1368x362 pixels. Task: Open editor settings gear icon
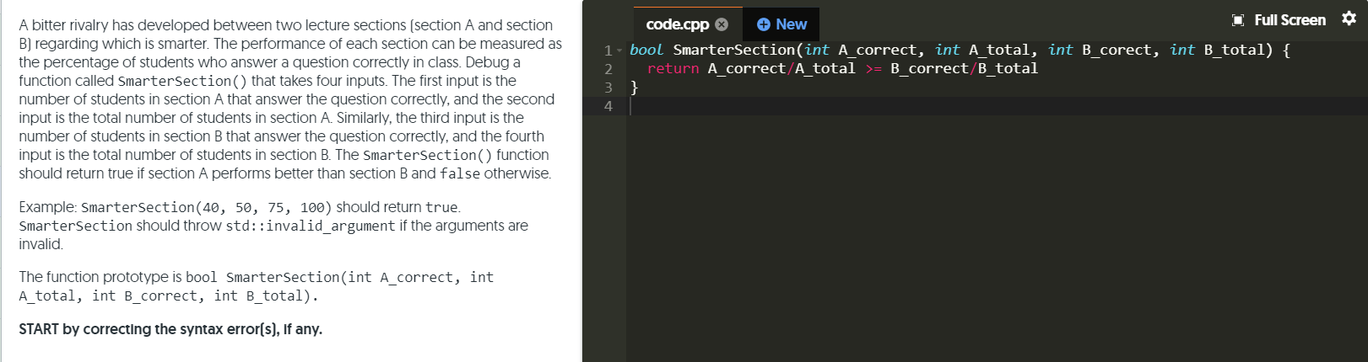coord(1349,19)
